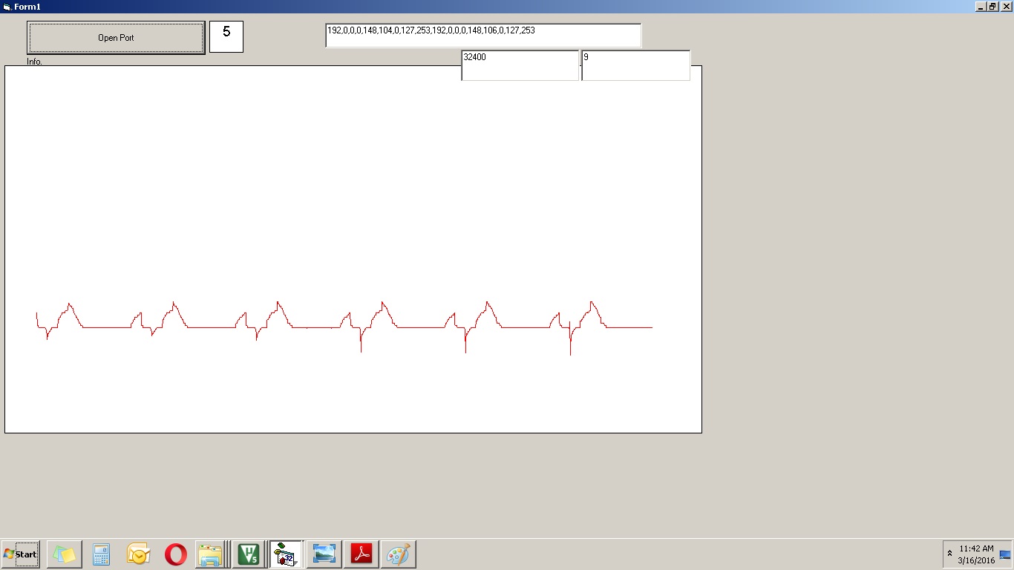Click the show desktop tray icon
This screenshot has width=1014, height=570.
1005,554
